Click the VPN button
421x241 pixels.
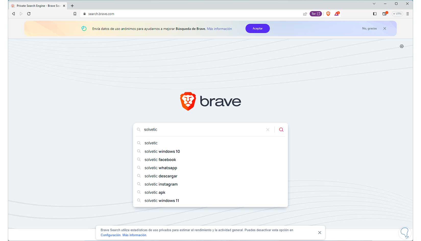pyautogui.click(x=397, y=14)
